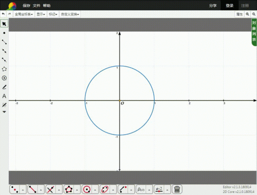257x195 pixels.
Task: Select the pentagon polygon tool in bottom toolbar
Action: [x=69, y=189]
